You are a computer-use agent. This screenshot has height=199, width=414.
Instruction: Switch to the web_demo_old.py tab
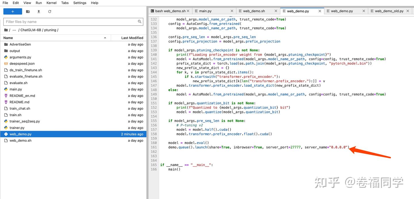coord(389,11)
